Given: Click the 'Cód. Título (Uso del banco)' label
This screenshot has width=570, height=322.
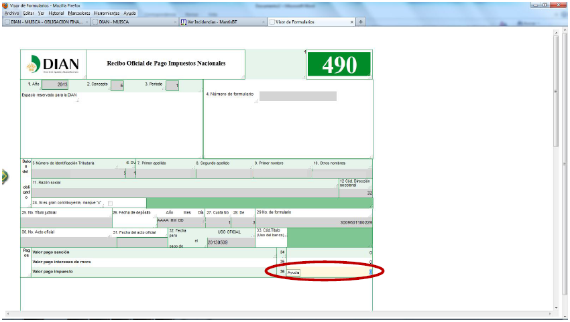Looking at the screenshot, I should pos(270,233).
